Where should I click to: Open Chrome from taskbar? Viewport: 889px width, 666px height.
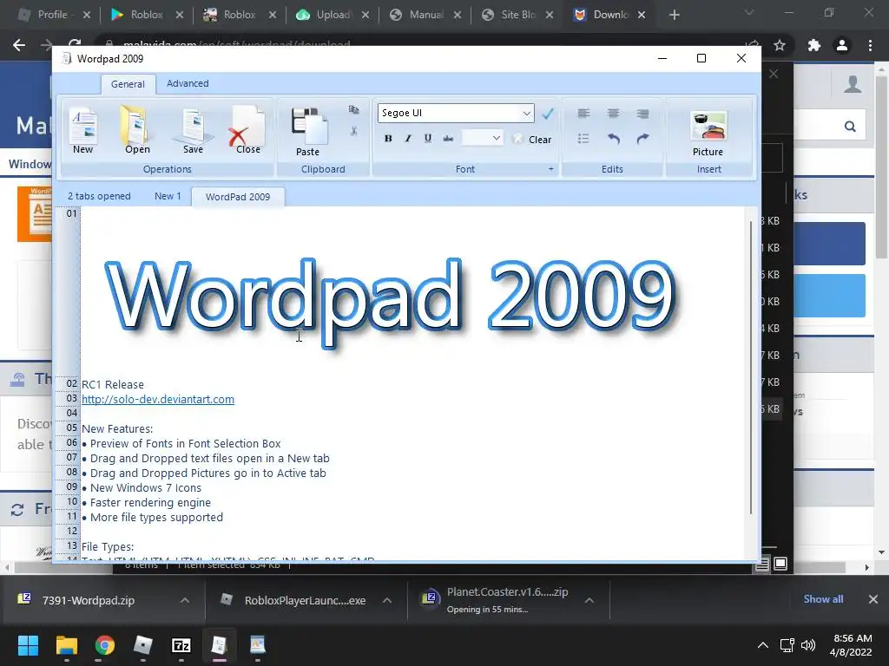(104, 645)
